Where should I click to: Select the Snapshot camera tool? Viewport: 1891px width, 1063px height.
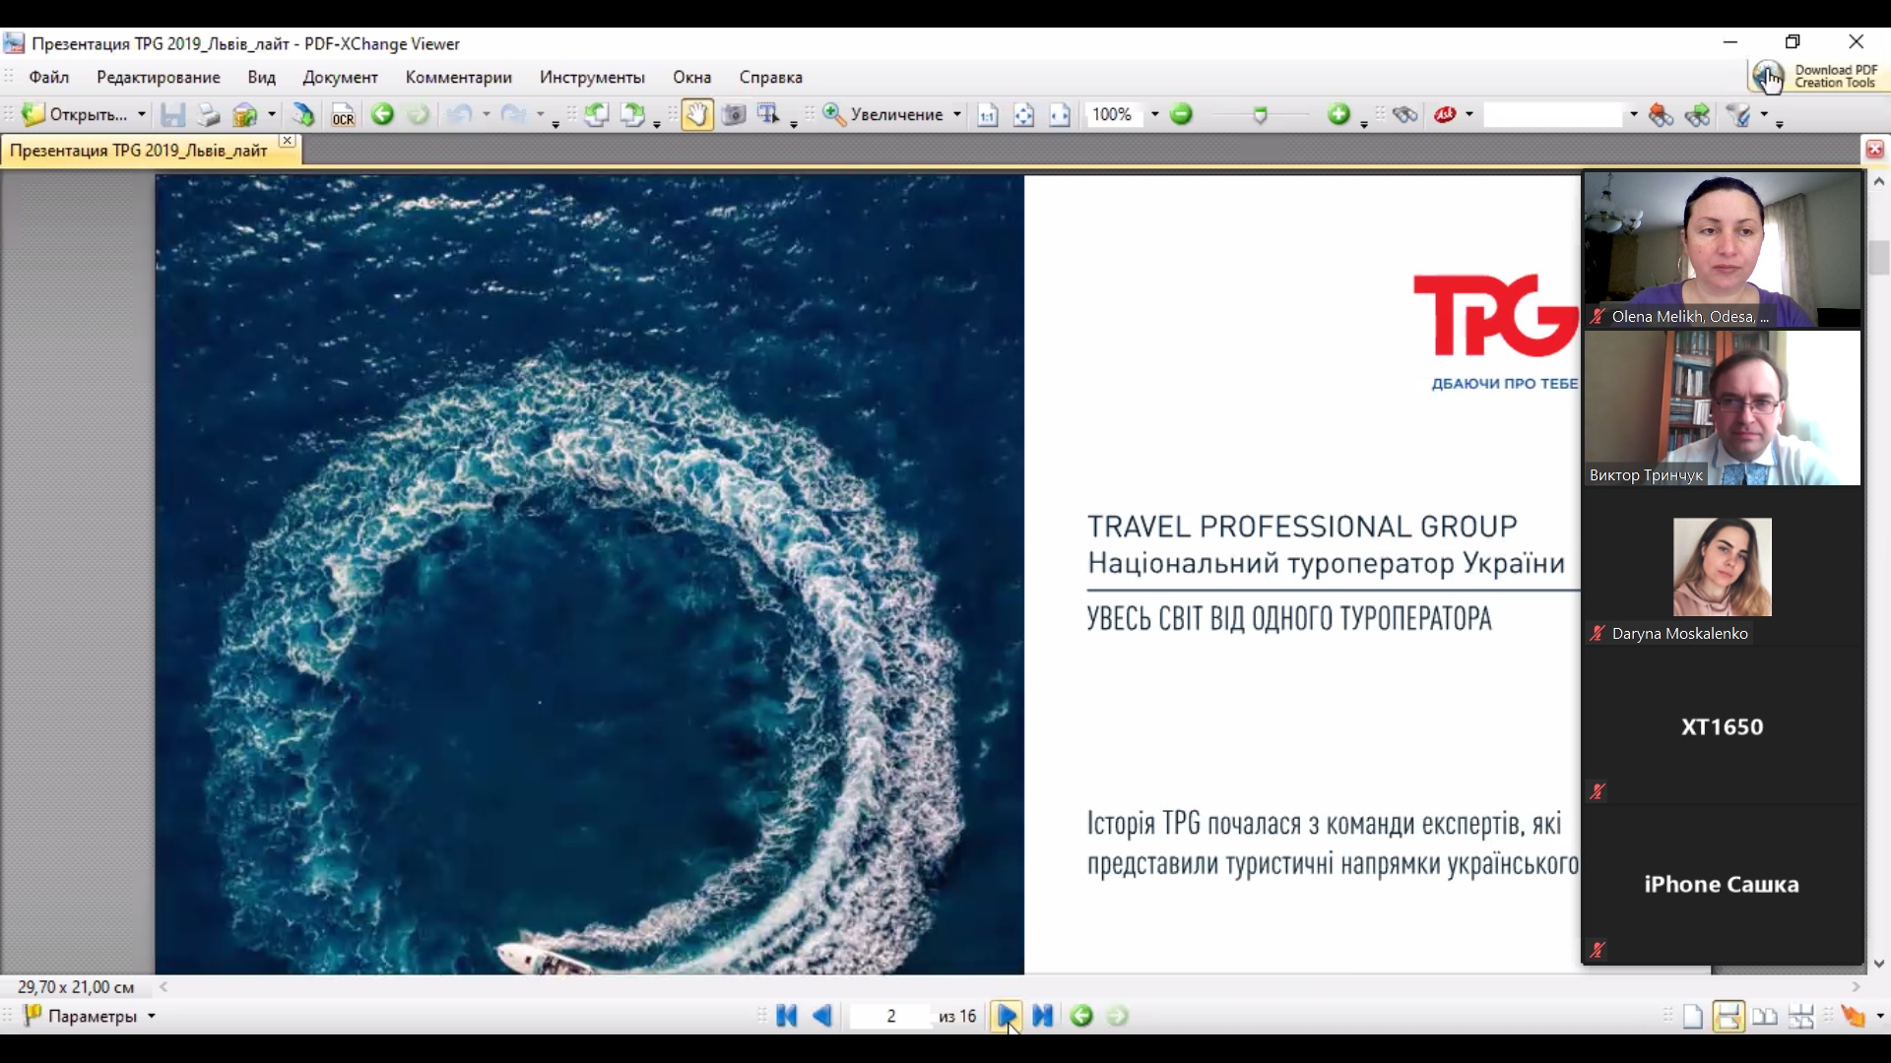(733, 114)
